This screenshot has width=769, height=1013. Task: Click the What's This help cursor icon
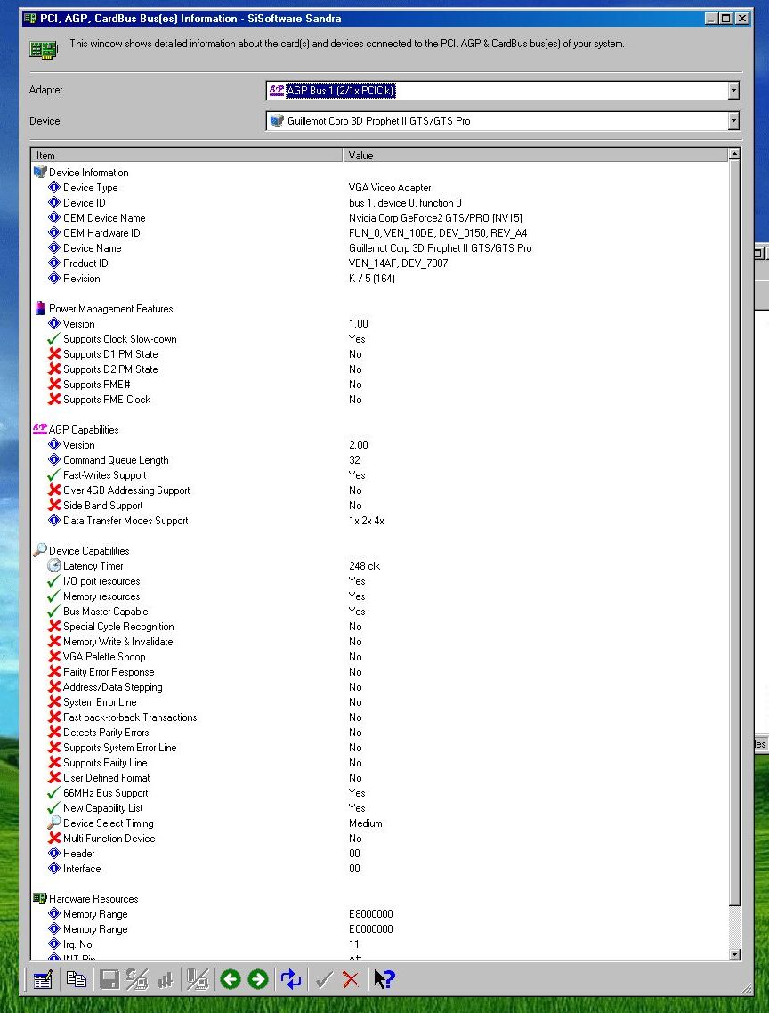[x=384, y=979]
